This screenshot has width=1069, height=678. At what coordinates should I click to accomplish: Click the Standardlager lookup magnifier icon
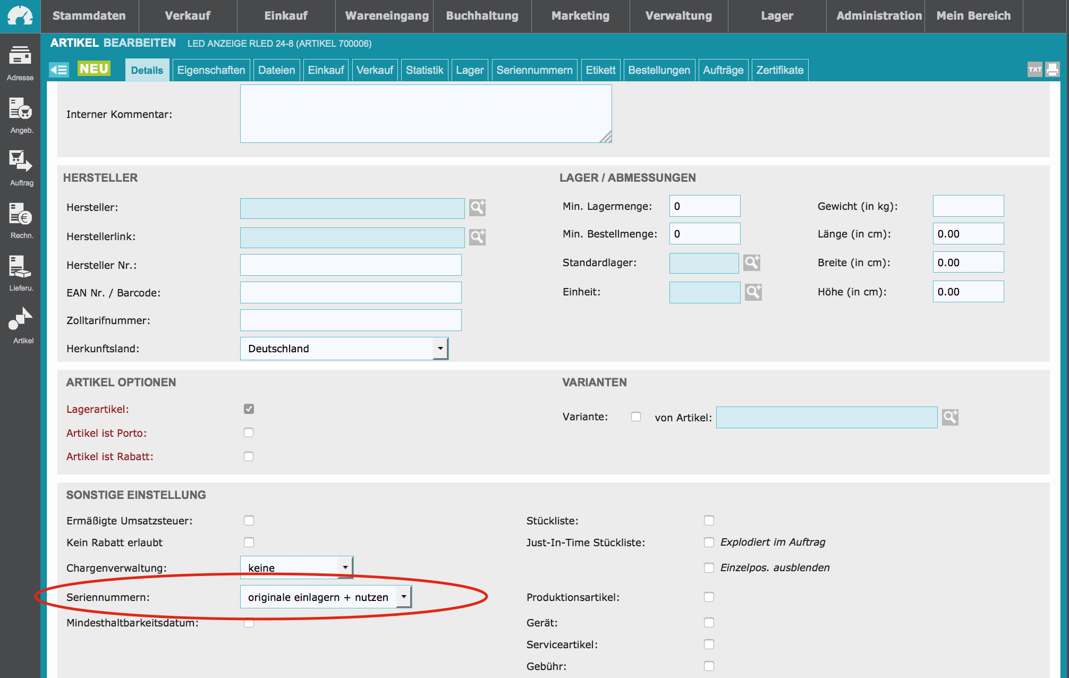click(751, 262)
